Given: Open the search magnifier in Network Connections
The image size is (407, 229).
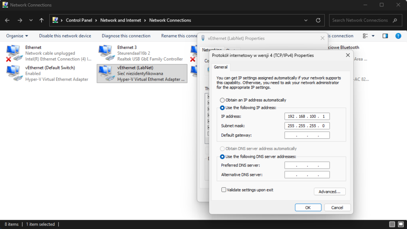Looking at the screenshot, I should (395, 20).
